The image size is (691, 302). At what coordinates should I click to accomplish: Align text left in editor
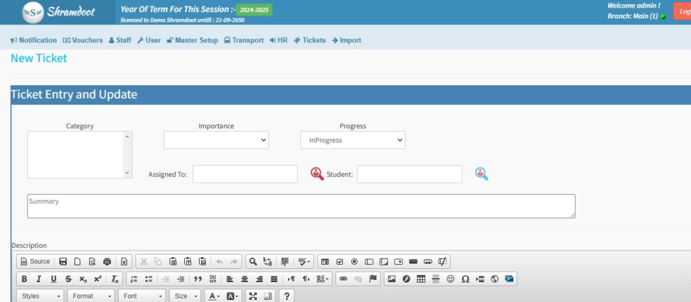[229, 279]
